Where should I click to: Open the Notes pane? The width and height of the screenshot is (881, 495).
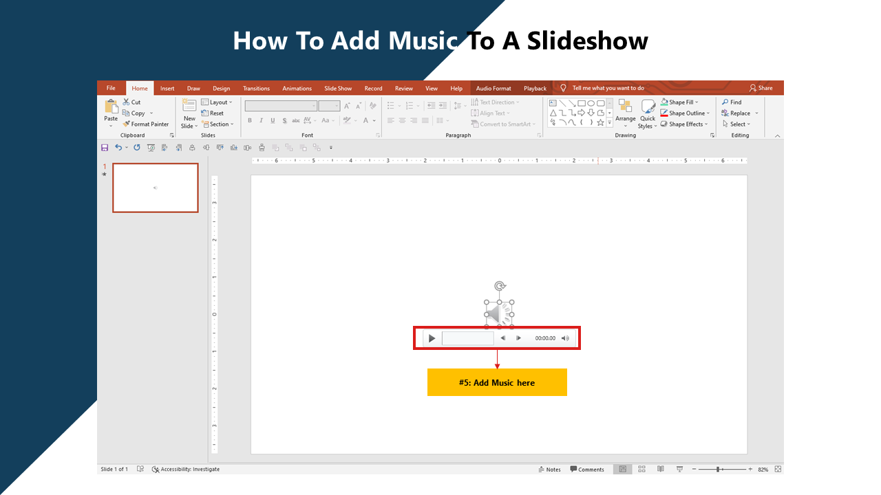(x=549, y=470)
